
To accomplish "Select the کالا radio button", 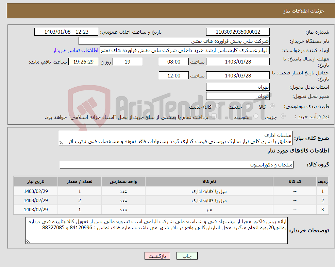I will click(272, 106).
